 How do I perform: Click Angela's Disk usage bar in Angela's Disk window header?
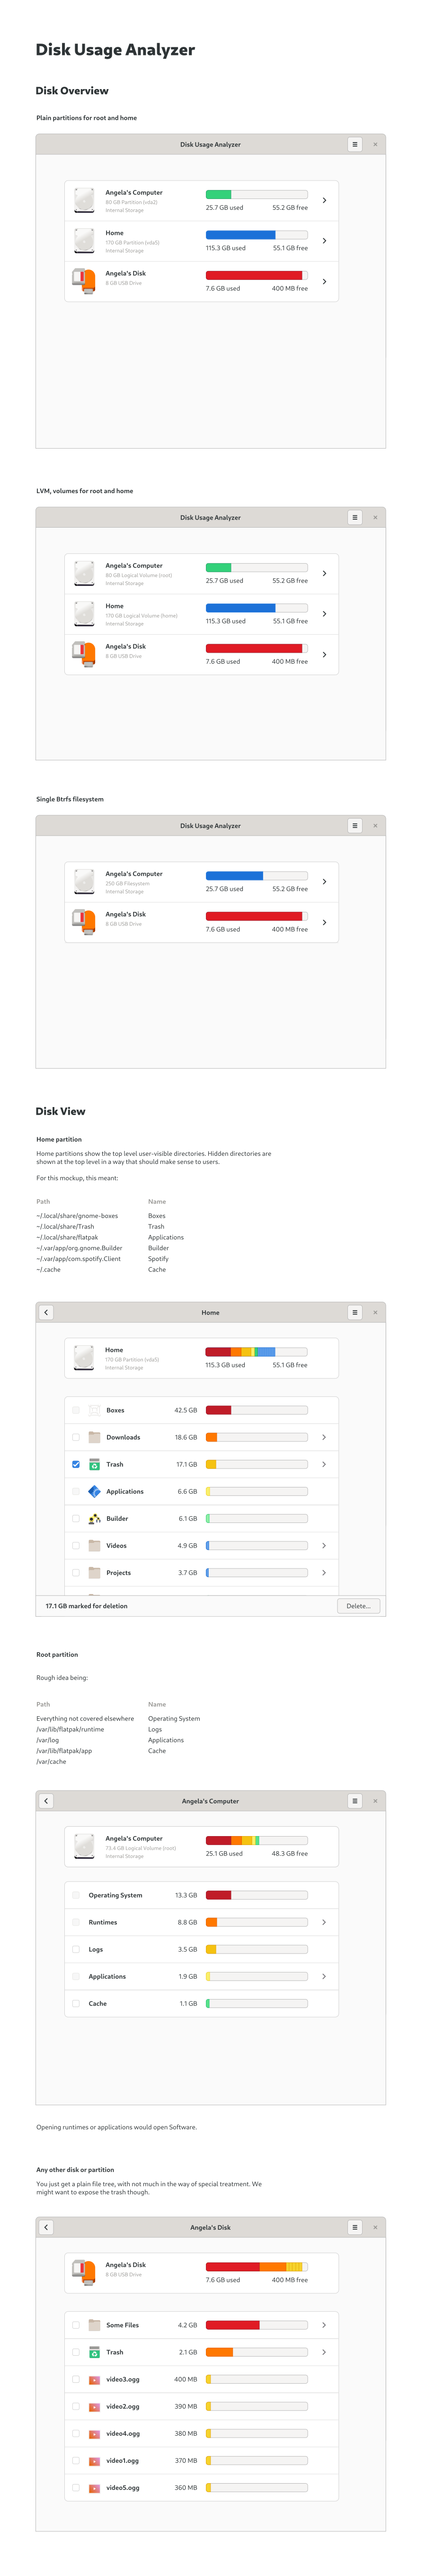pyautogui.click(x=256, y=2267)
